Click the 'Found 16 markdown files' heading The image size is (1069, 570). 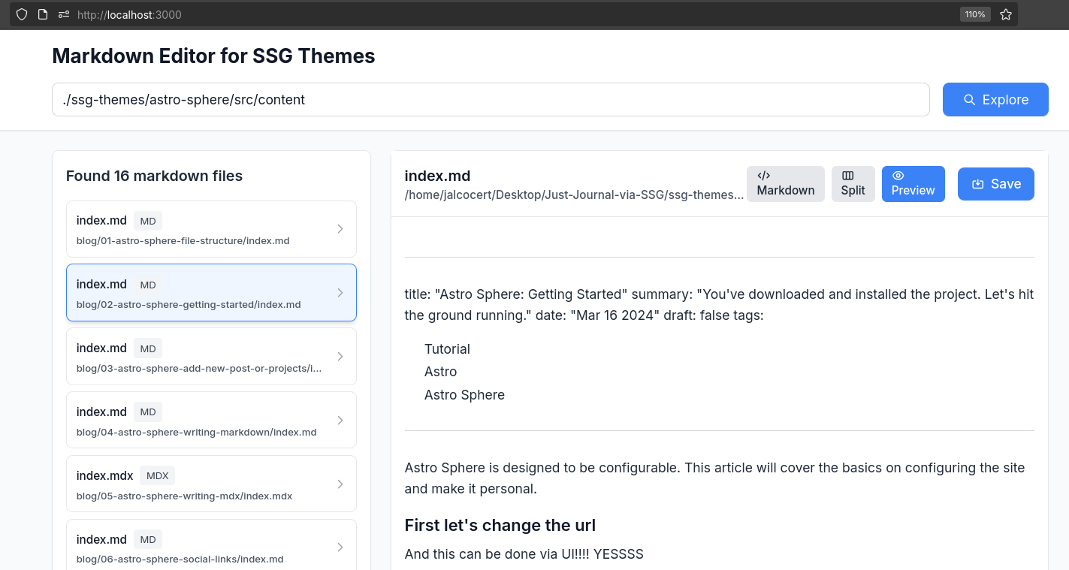click(x=154, y=176)
